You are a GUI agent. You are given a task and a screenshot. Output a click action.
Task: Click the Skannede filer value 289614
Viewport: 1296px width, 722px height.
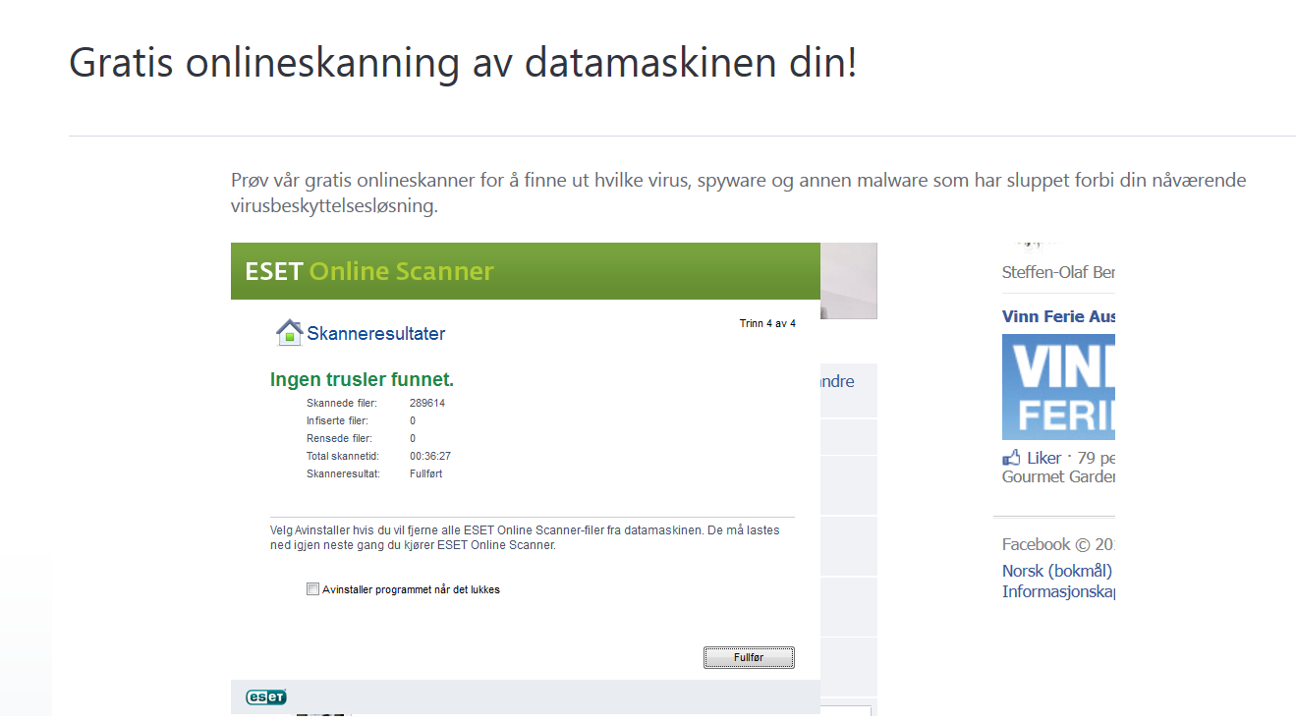pos(427,403)
